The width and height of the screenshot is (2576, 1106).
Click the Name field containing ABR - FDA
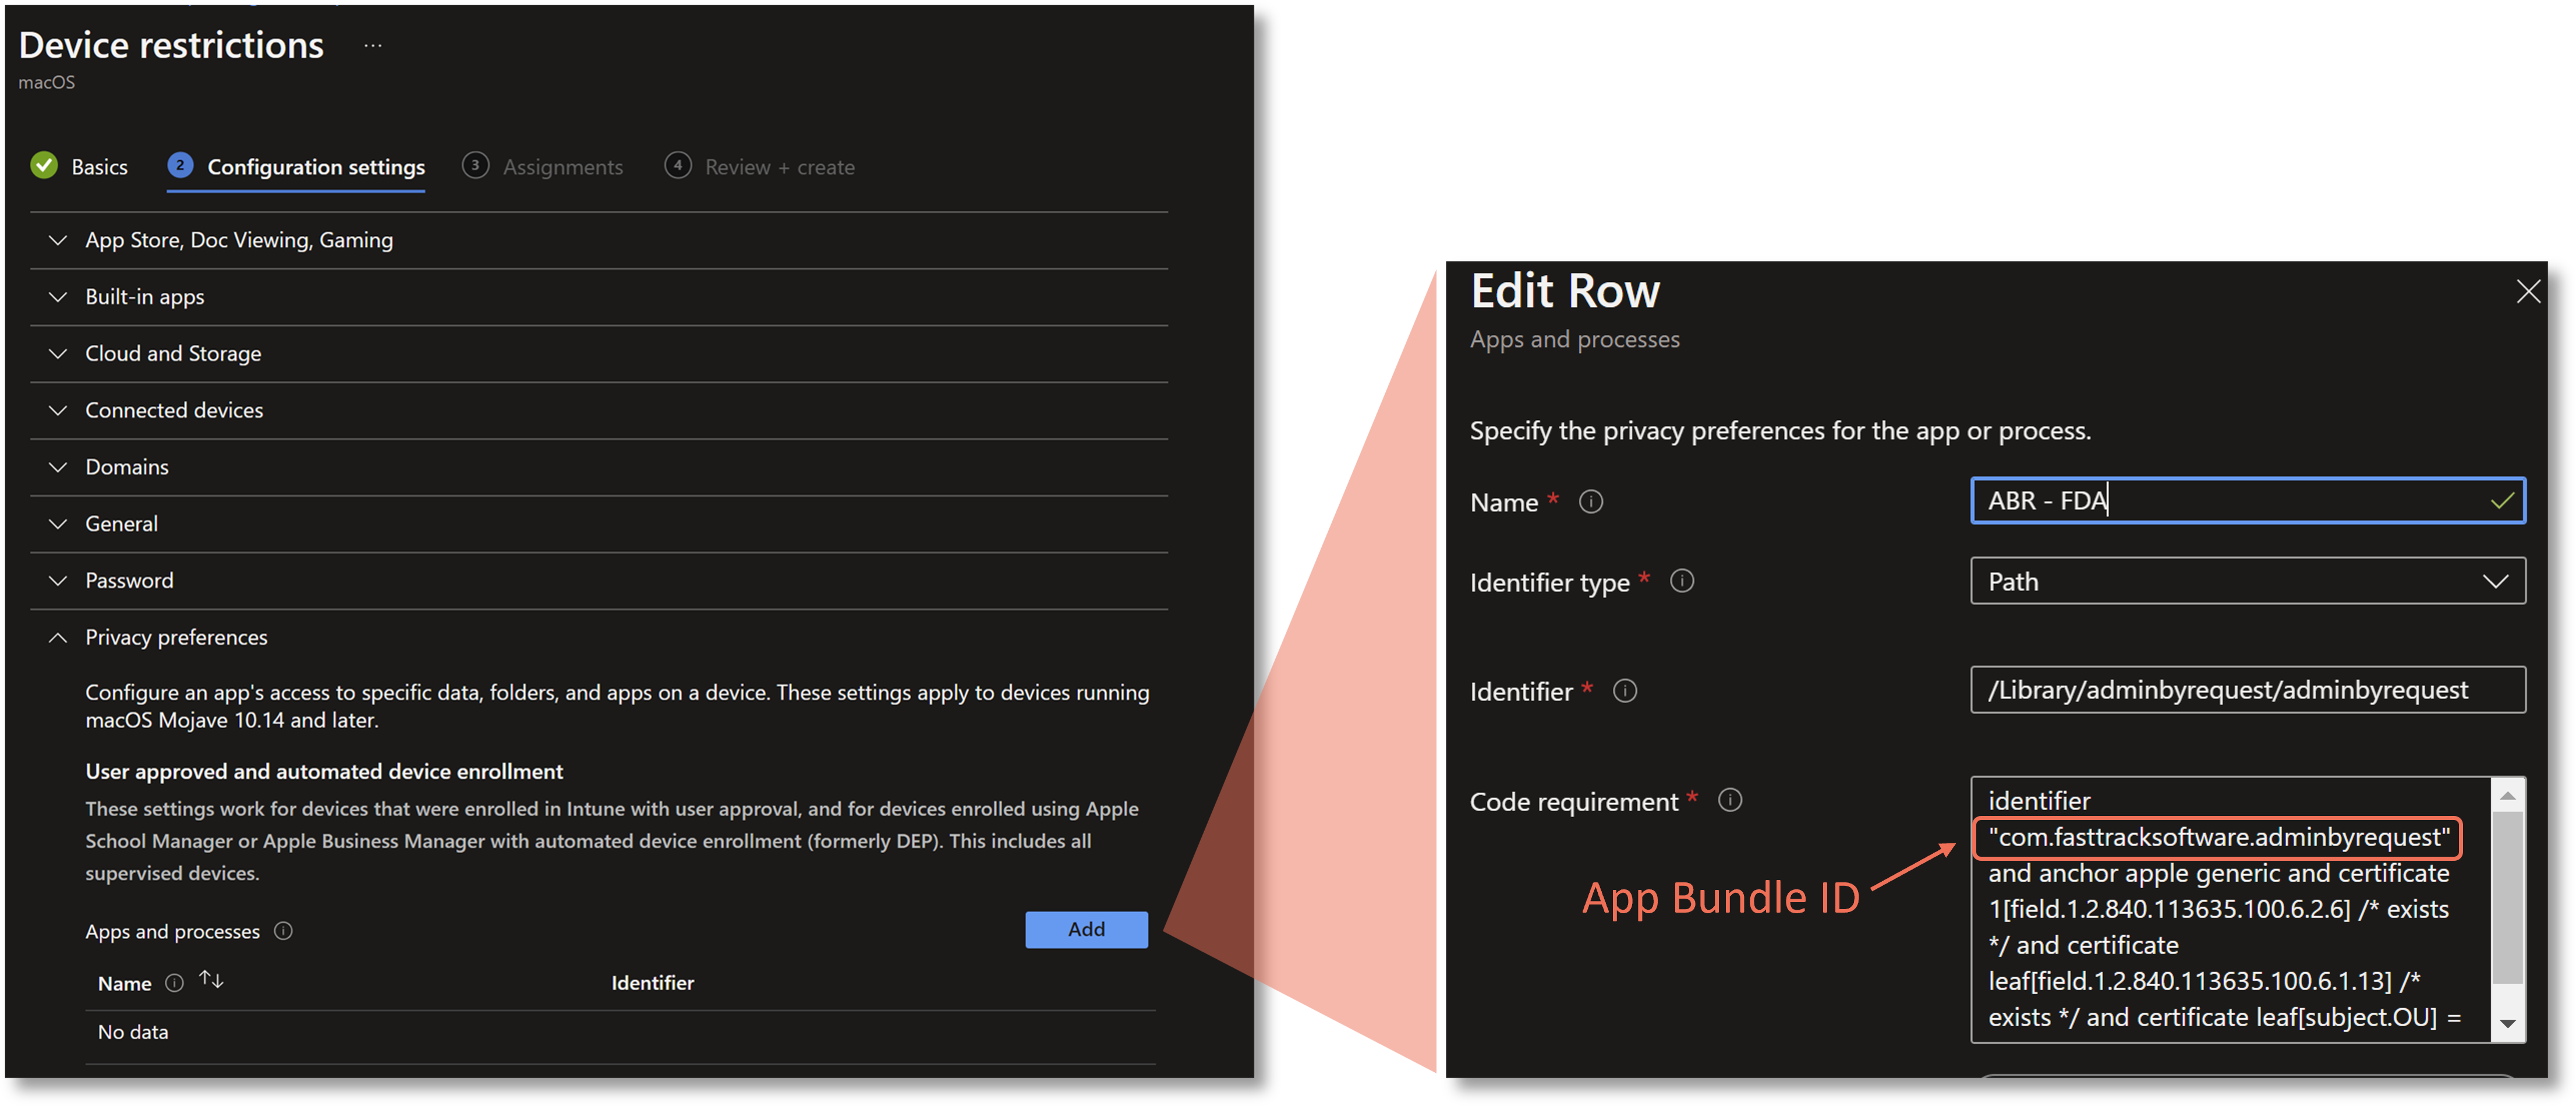[2247, 500]
